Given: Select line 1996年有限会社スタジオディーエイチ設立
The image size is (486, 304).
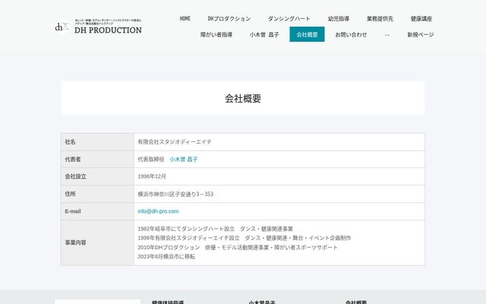Looking at the screenshot, I should click(x=245, y=238).
